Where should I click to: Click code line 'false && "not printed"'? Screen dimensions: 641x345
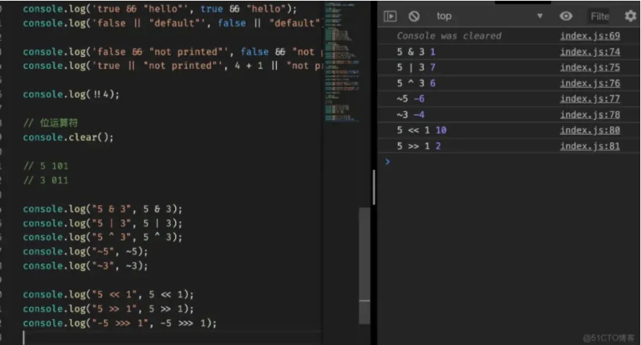[x=173, y=52]
